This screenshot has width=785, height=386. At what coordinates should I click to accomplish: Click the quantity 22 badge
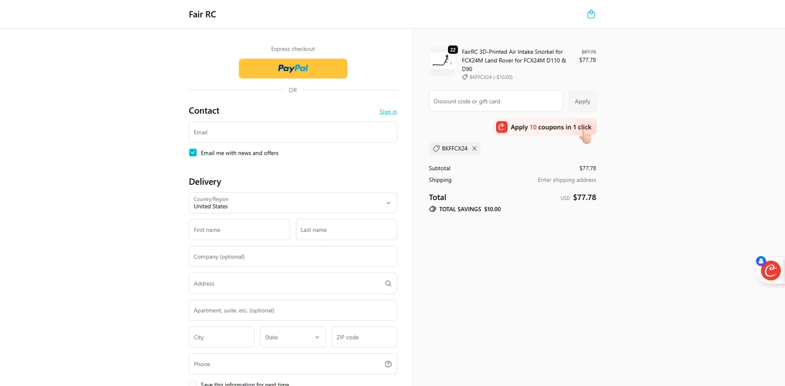pos(453,50)
